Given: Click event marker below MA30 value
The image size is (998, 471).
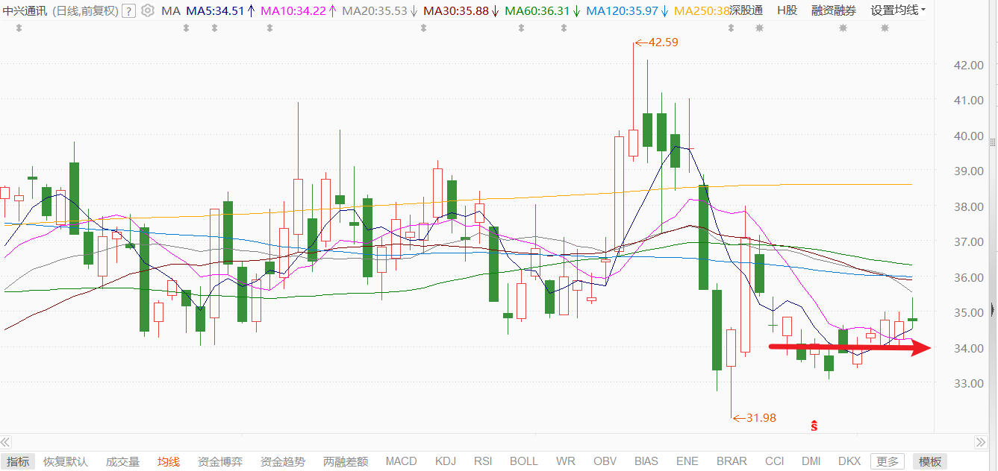Looking at the screenshot, I should pos(423,28).
